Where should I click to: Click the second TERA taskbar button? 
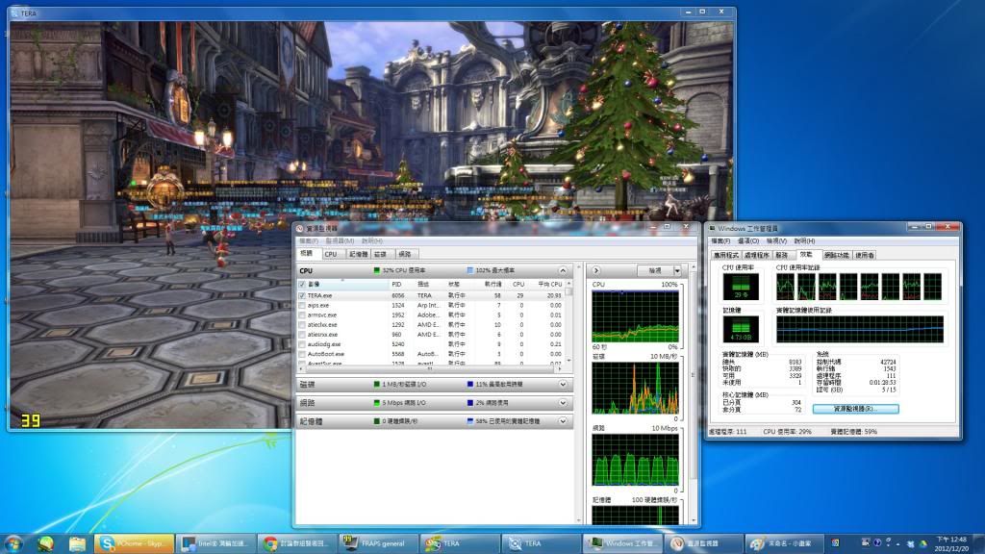[x=543, y=543]
